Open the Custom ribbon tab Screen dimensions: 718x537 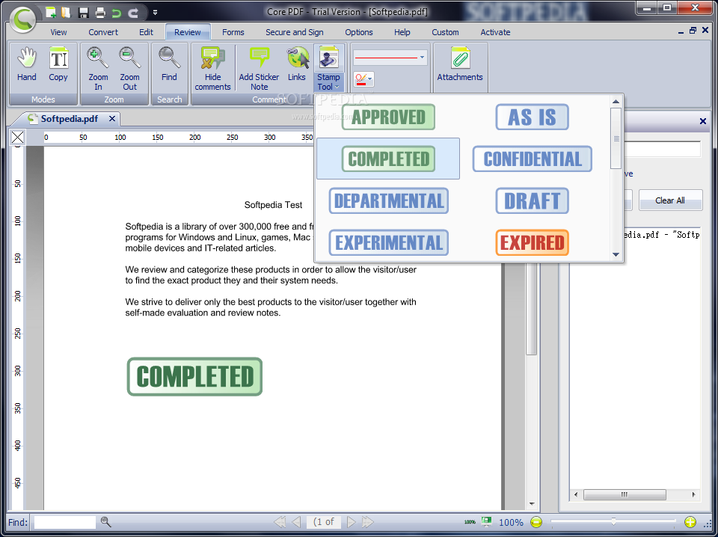(445, 32)
